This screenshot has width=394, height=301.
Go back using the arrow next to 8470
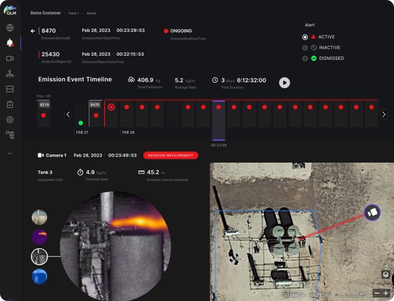click(32, 30)
